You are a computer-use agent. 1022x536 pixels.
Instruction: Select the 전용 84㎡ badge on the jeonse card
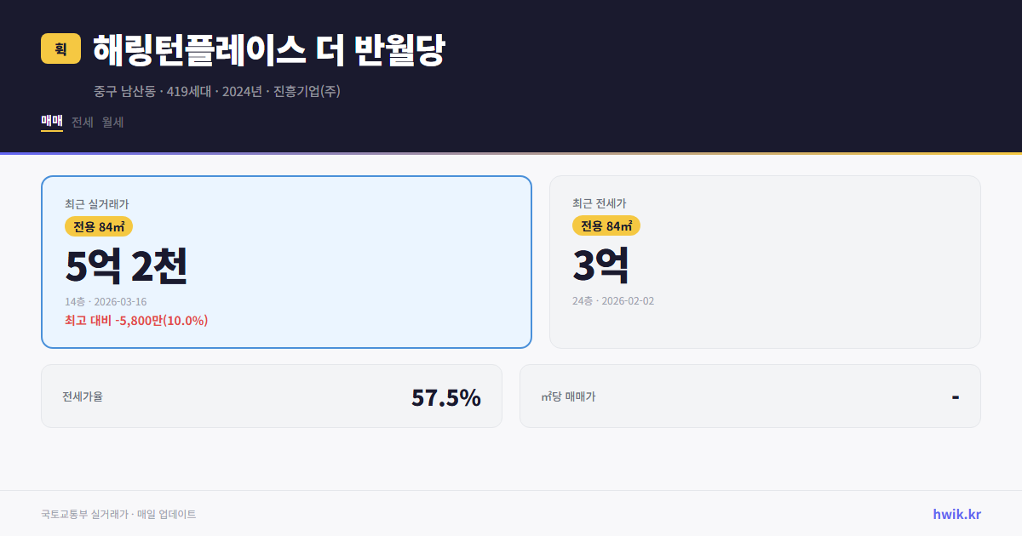coord(606,226)
